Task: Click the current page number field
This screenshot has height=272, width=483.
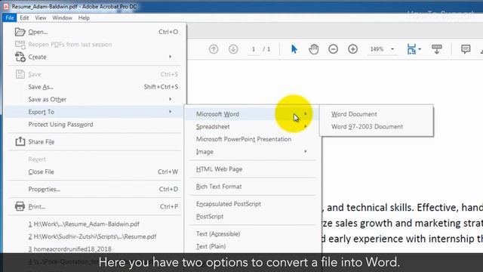Action: click(254, 49)
